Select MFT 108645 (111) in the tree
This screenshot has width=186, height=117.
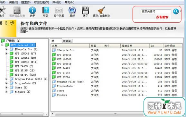(x=26, y=62)
